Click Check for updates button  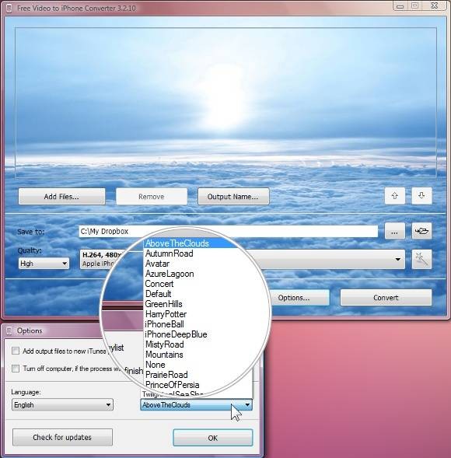point(62,437)
